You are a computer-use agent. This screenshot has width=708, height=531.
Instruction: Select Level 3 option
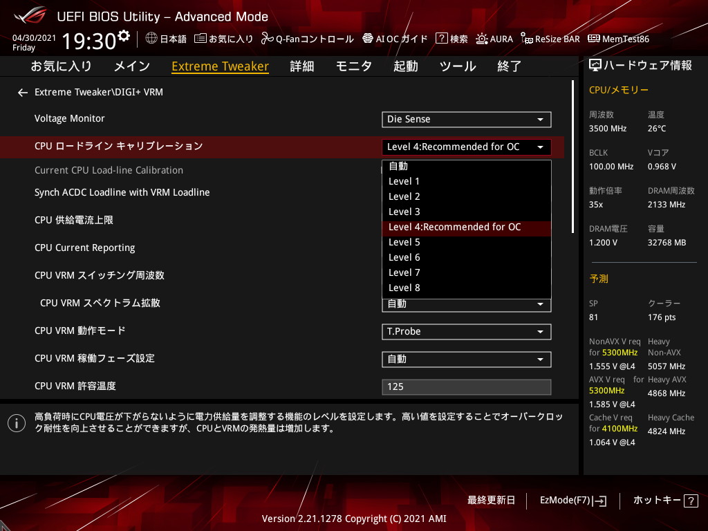coord(467,212)
